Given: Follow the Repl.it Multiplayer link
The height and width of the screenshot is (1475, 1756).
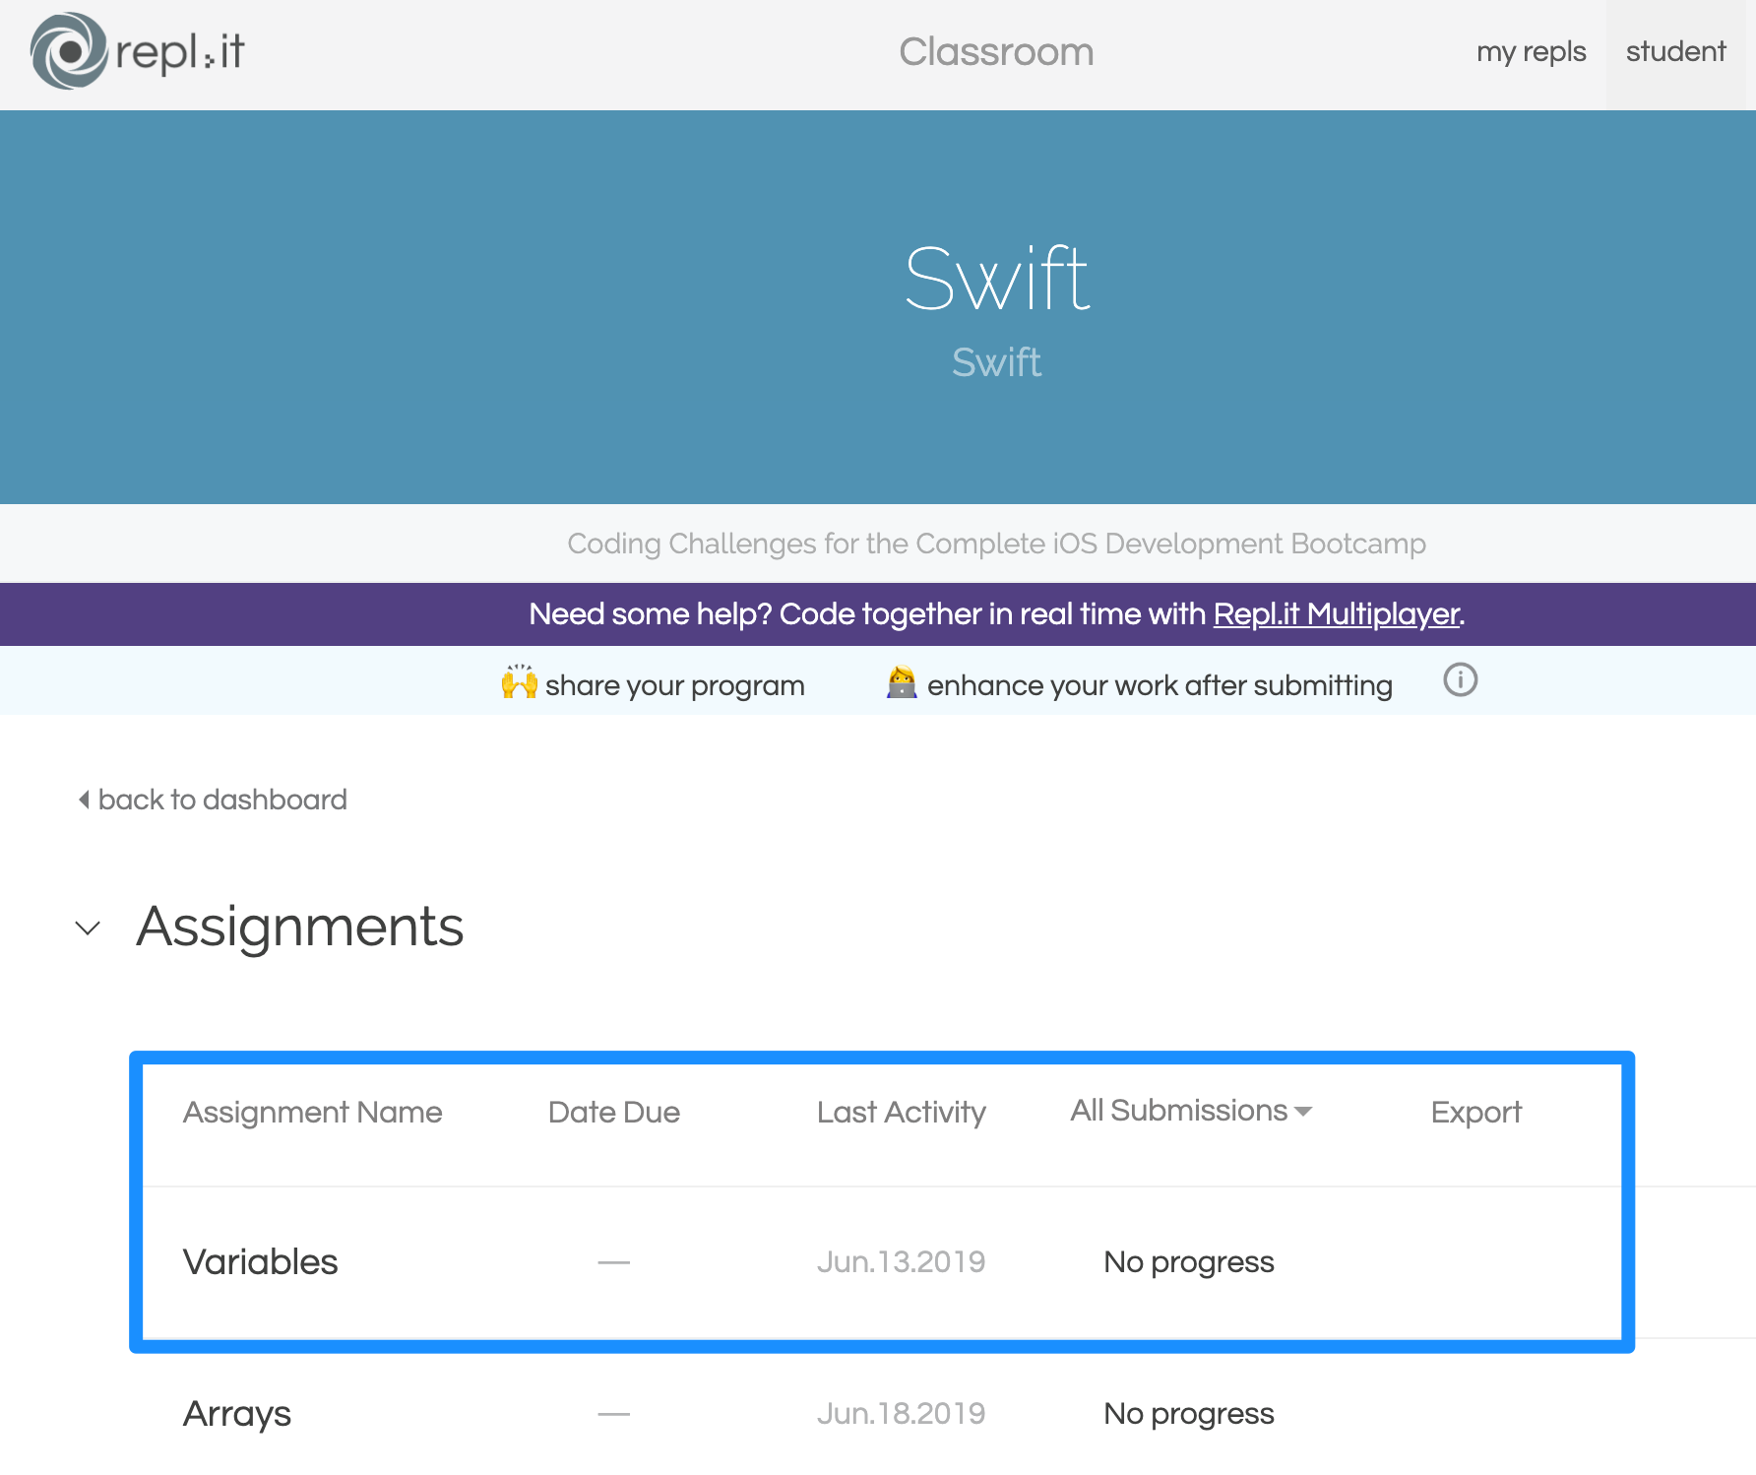Looking at the screenshot, I should [x=1336, y=614].
